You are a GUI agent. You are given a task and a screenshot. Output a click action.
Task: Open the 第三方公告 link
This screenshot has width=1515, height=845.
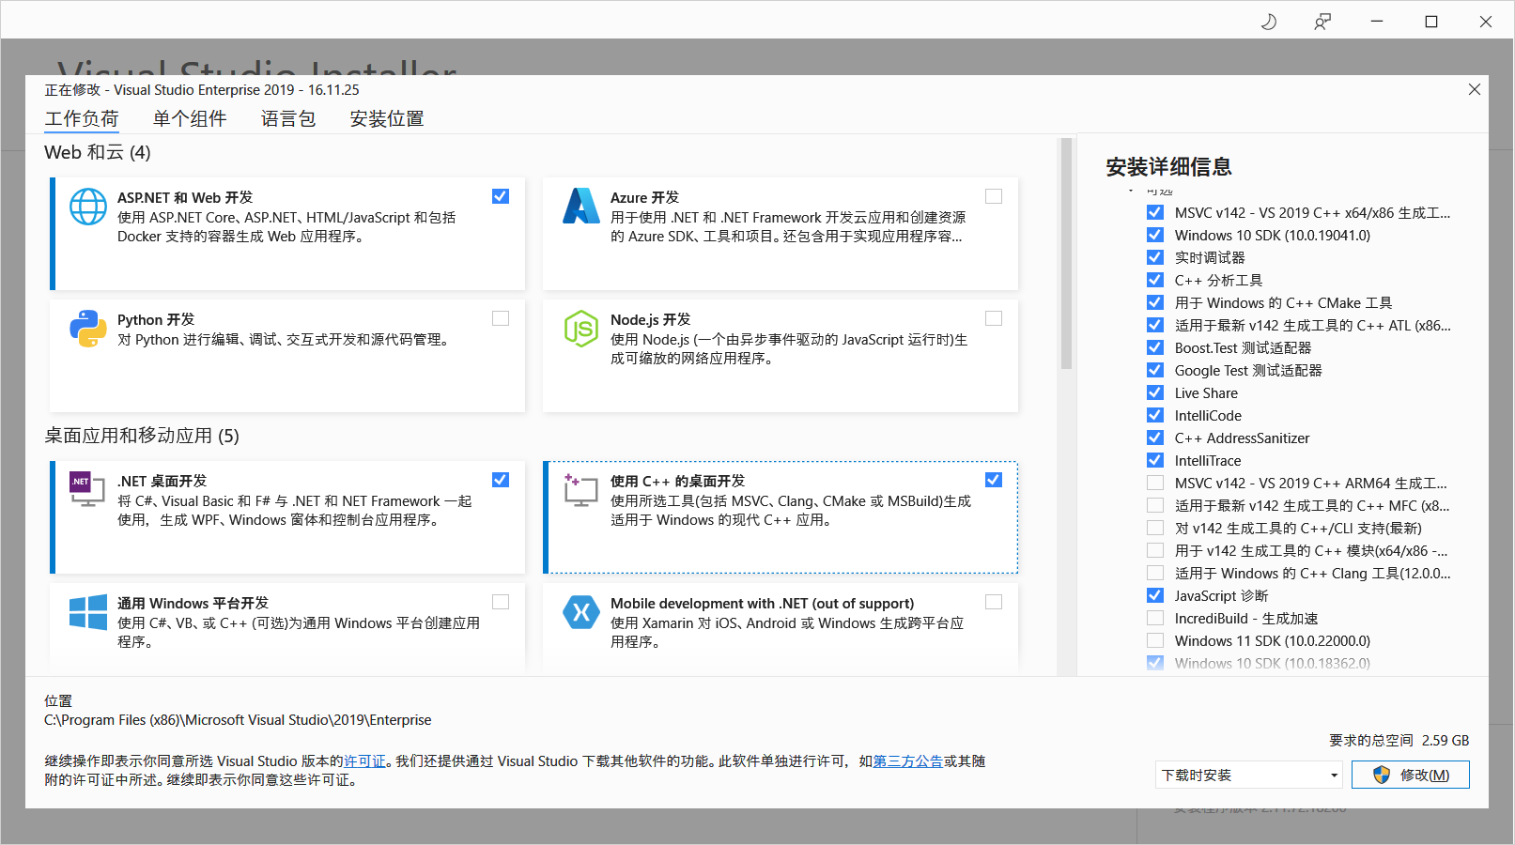tap(908, 761)
